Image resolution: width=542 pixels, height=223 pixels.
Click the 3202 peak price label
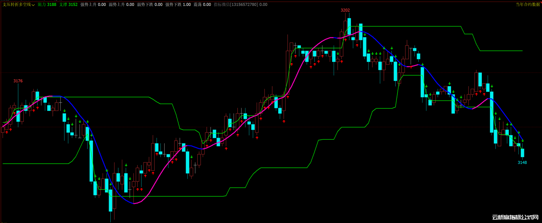point(345,10)
